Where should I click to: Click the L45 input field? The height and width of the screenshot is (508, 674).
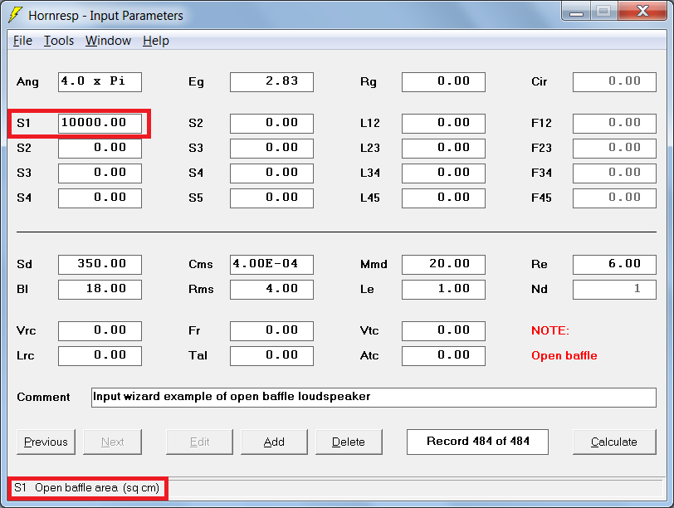click(x=443, y=198)
